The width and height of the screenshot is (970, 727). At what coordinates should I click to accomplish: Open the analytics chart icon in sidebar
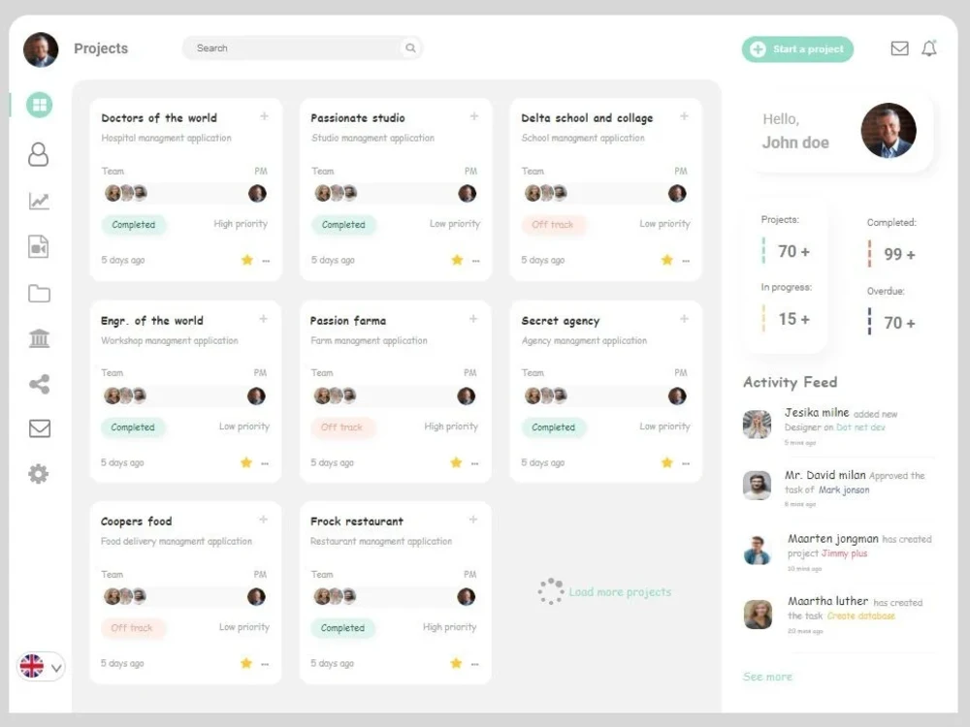click(39, 201)
